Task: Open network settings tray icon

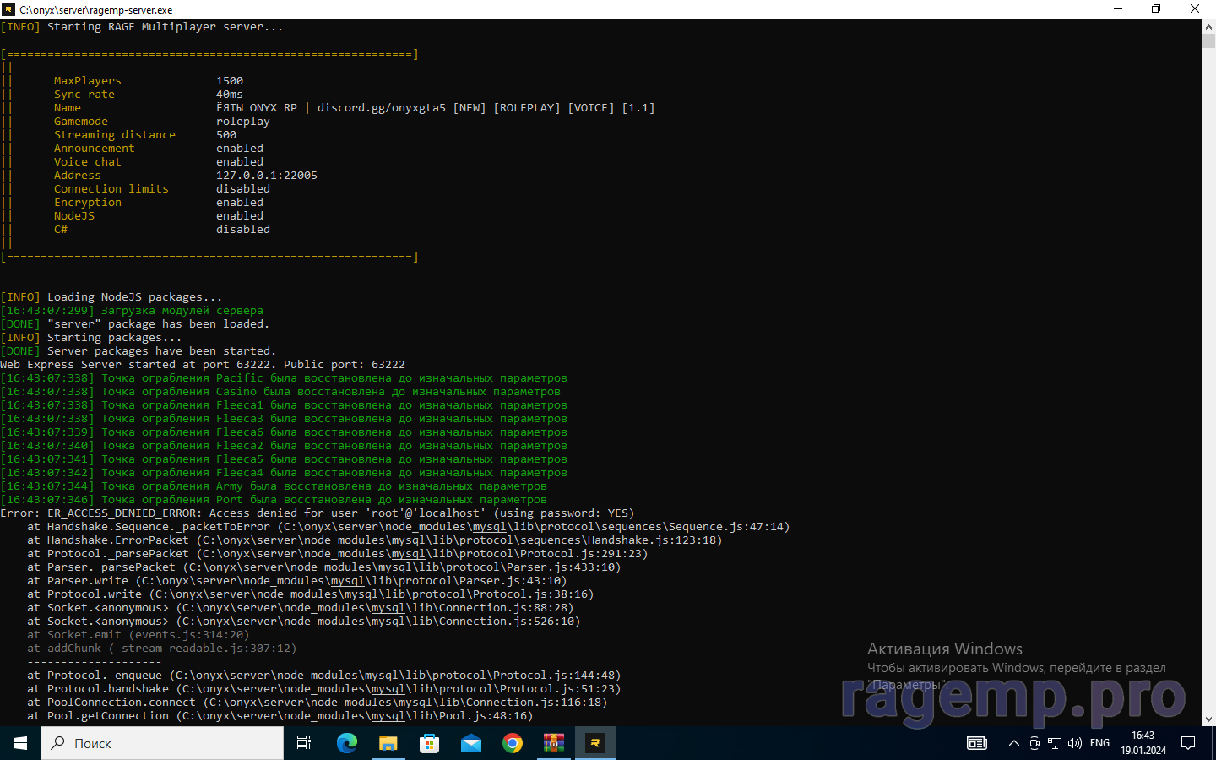Action: pos(1055,743)
